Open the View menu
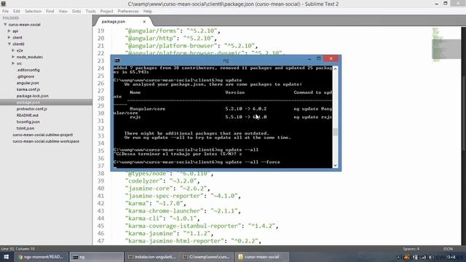Screen dimensions: 466x262 [x=63, y=11]
